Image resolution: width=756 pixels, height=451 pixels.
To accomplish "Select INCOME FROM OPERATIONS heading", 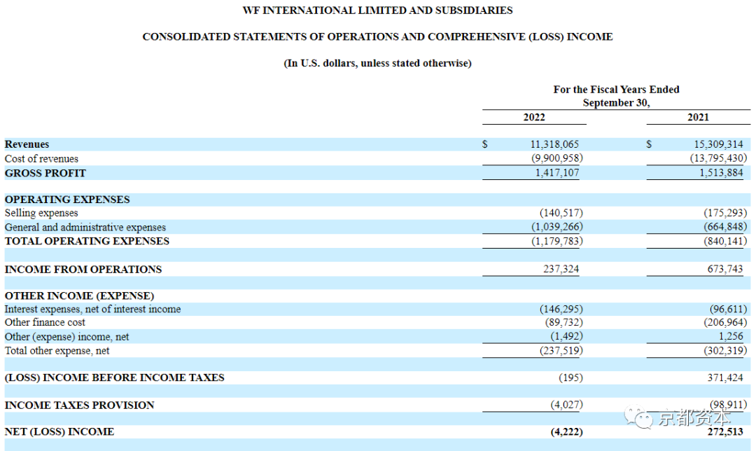I will [x=83, y=270].
